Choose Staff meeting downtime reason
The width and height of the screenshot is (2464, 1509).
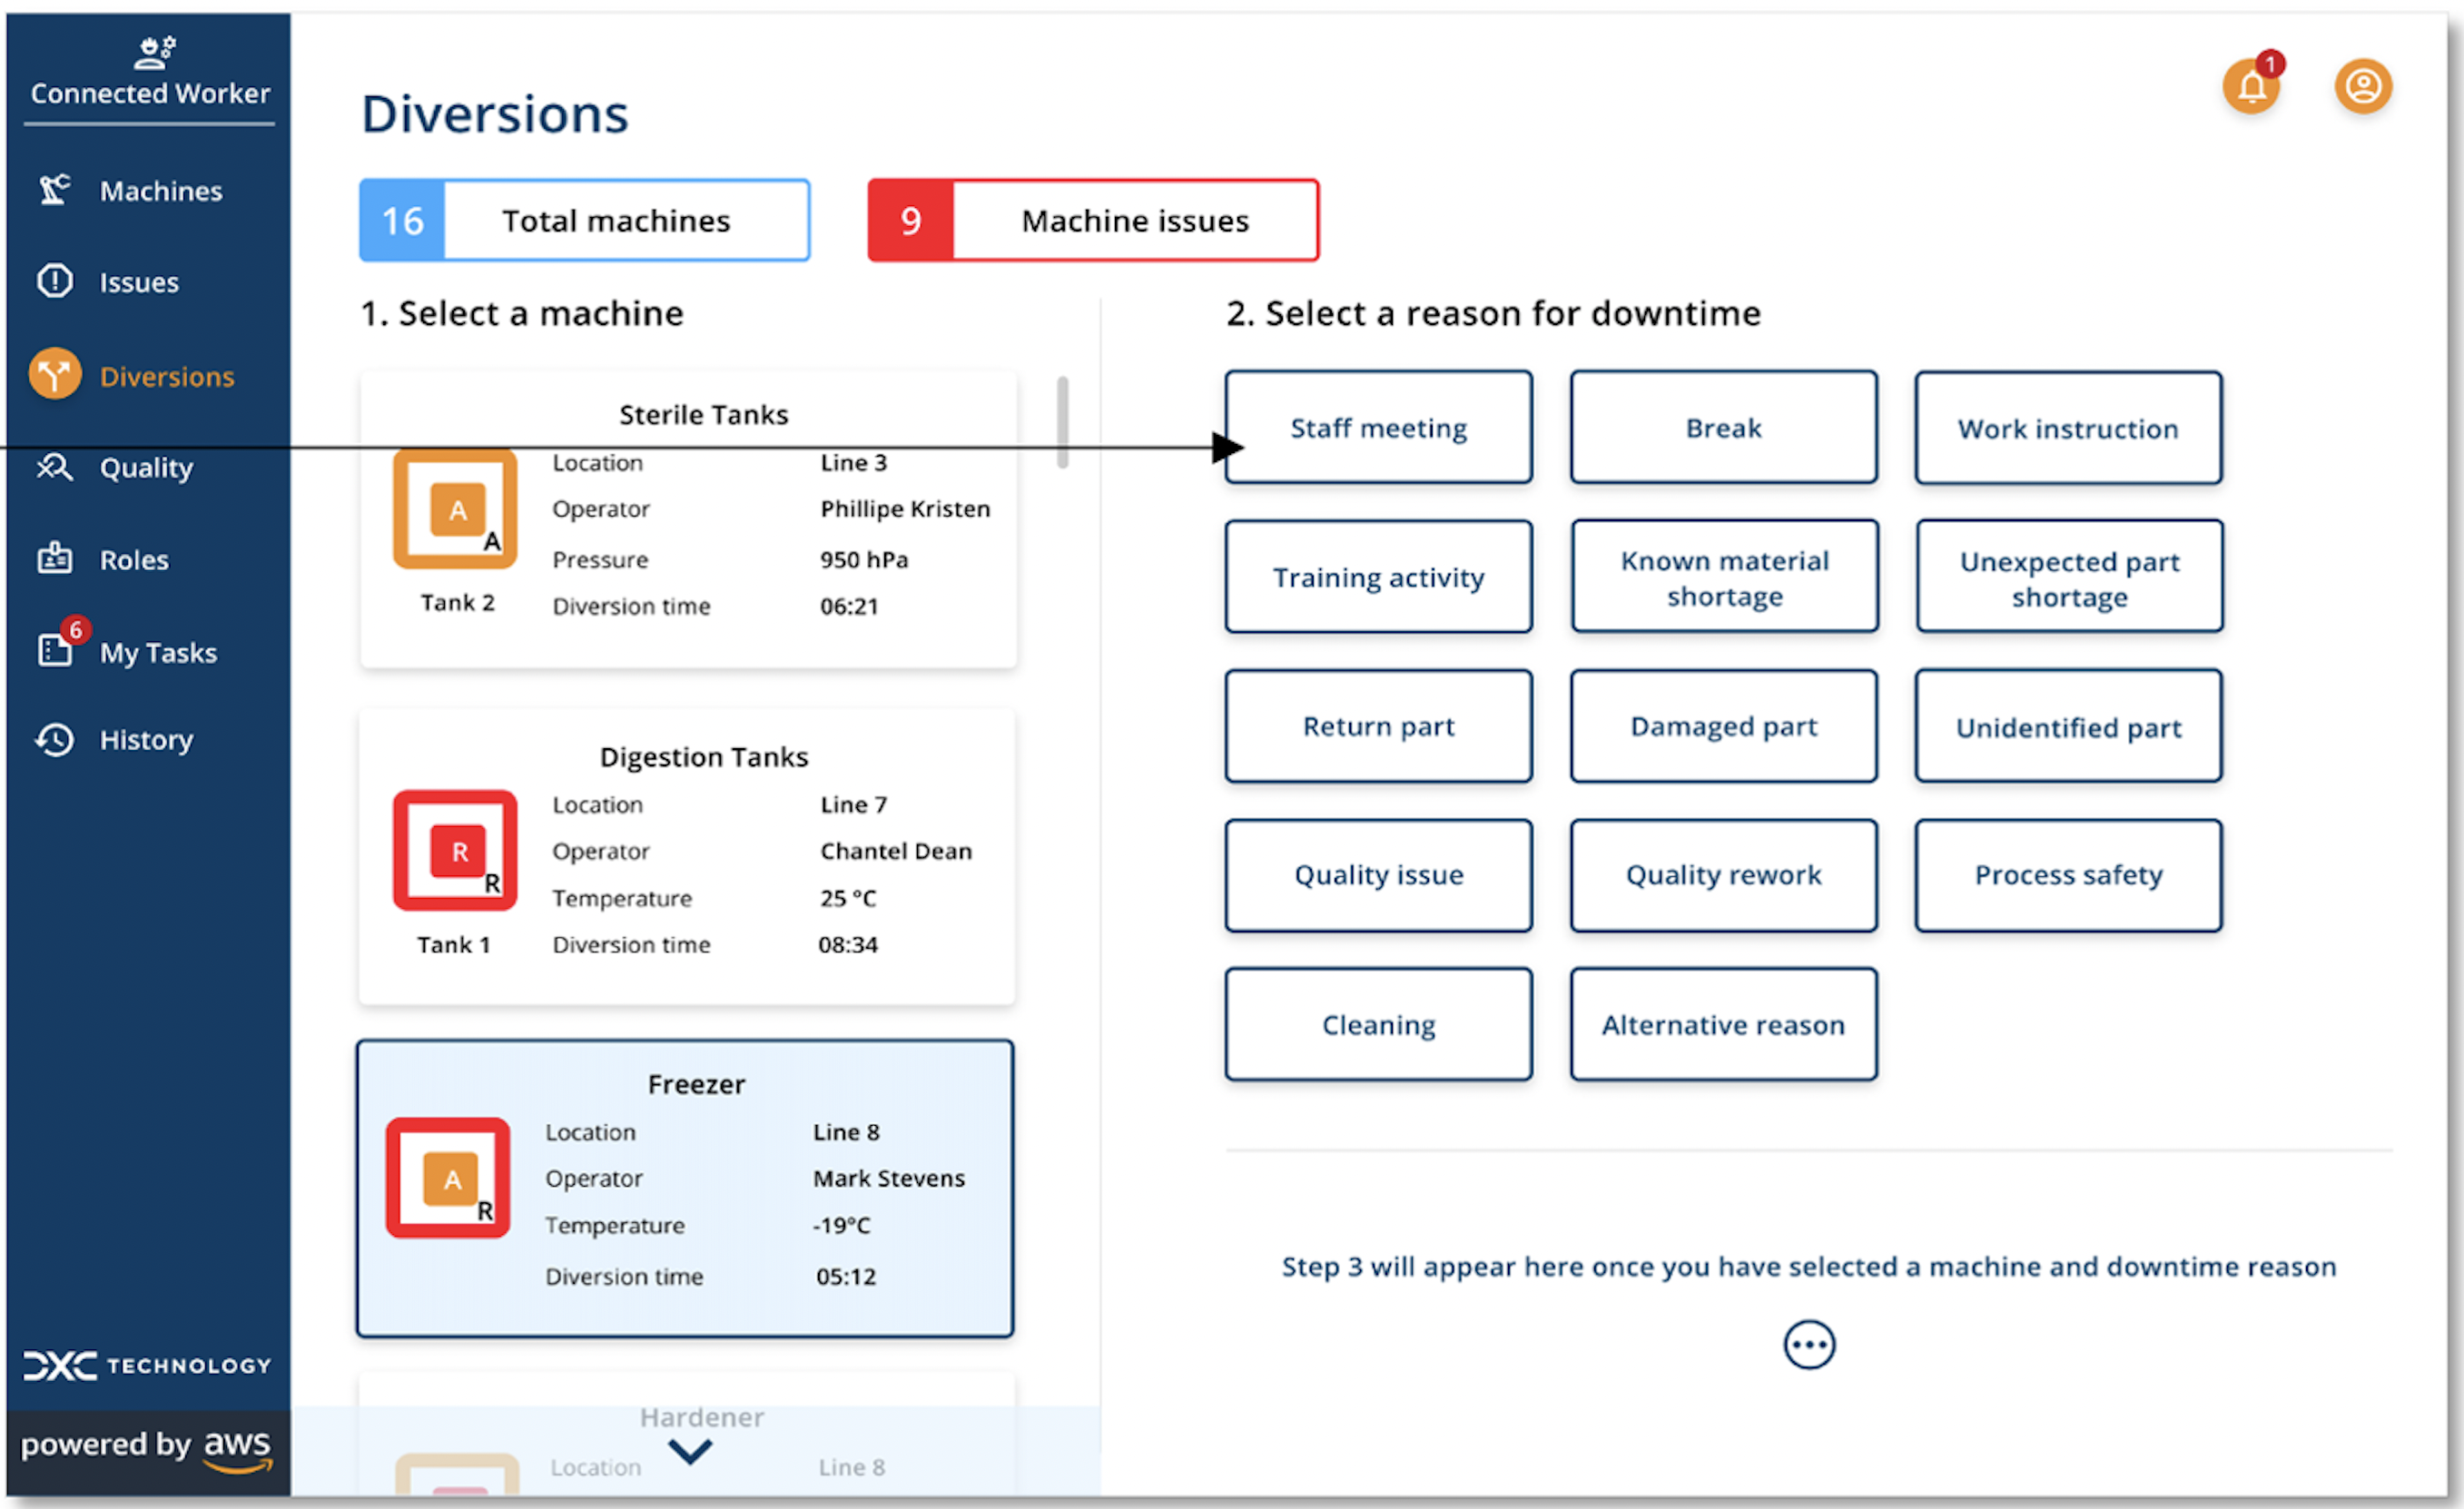(x=1378, y=428)
